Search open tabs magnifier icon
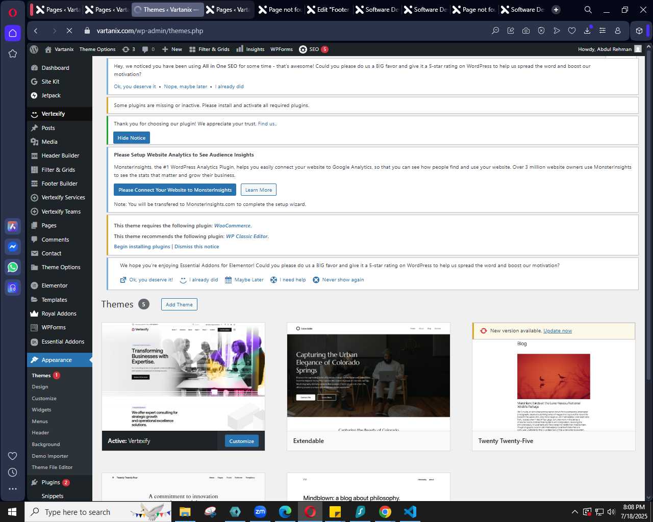Image resolution: width=653 pixels, height=522 pixels. pyautogui.click(x=588, y=10)
